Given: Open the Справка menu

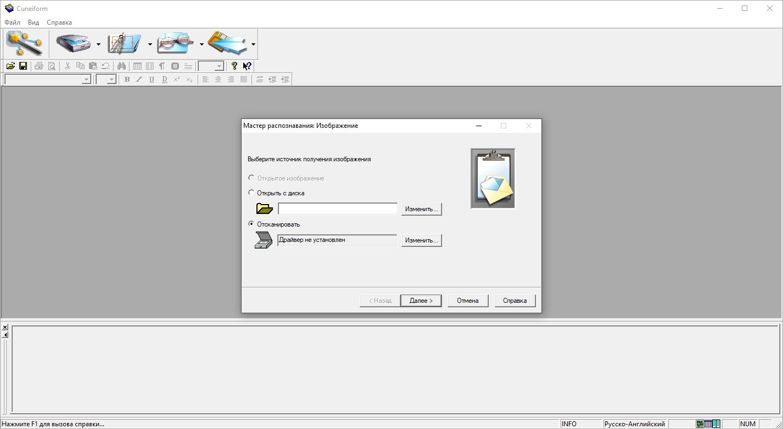Looking at the screenshot, I should [x=59, y=22].
